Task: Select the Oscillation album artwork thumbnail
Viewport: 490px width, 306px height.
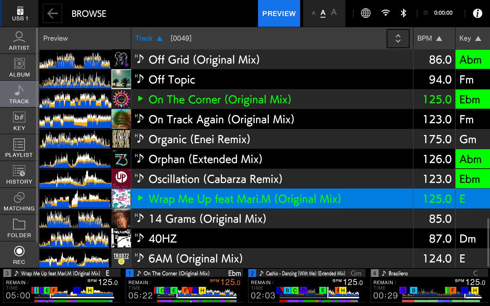Action: pos(121,179)
